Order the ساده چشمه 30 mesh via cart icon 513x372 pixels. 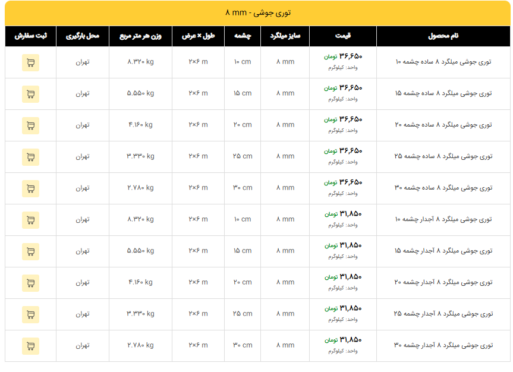tap(30, 188)
